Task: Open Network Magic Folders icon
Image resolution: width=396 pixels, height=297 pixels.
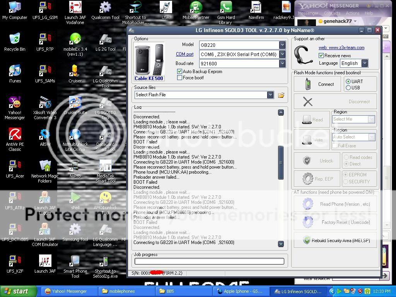Action: point(45,171)
